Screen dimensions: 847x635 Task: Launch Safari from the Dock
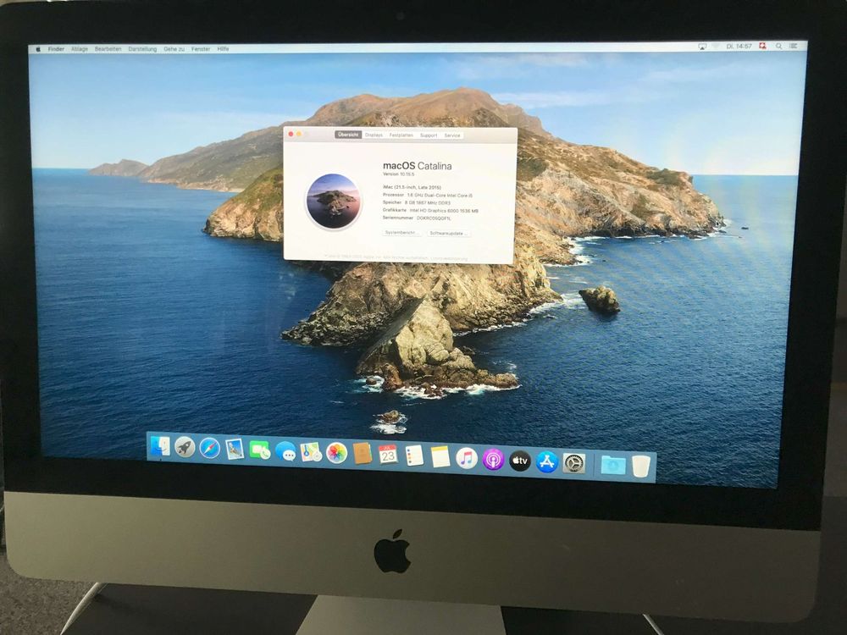(209, 449)
